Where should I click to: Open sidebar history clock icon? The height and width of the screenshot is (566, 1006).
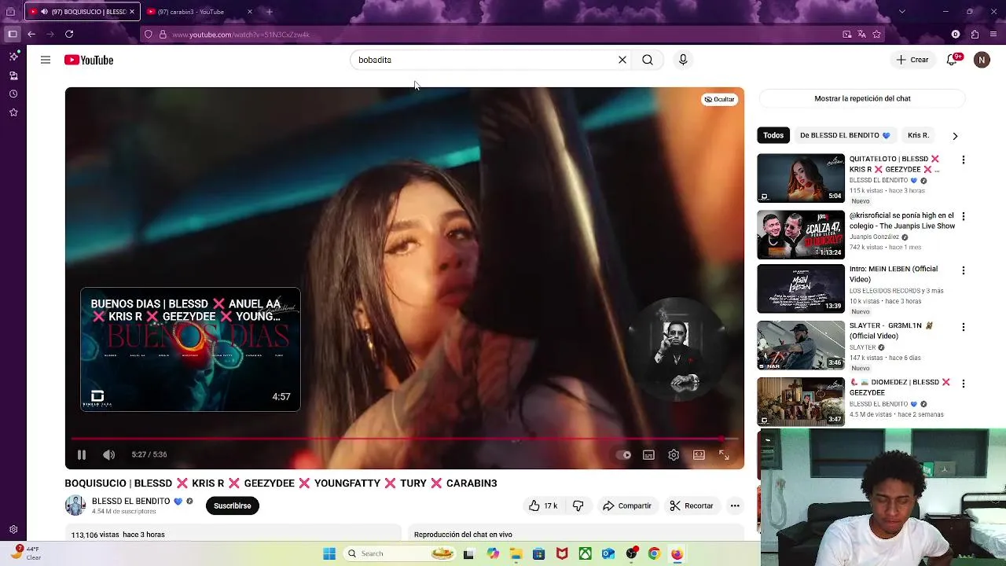pos(13,94)
